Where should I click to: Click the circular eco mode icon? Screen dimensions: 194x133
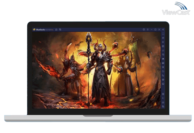click(x=163, y=84)
